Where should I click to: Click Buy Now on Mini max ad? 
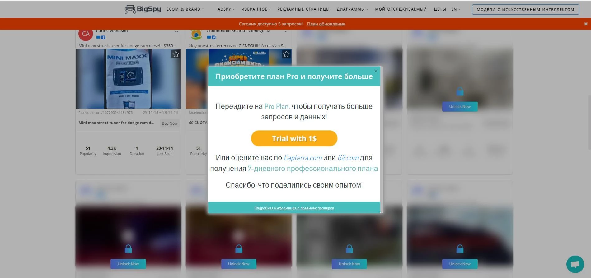click(170, 123)
